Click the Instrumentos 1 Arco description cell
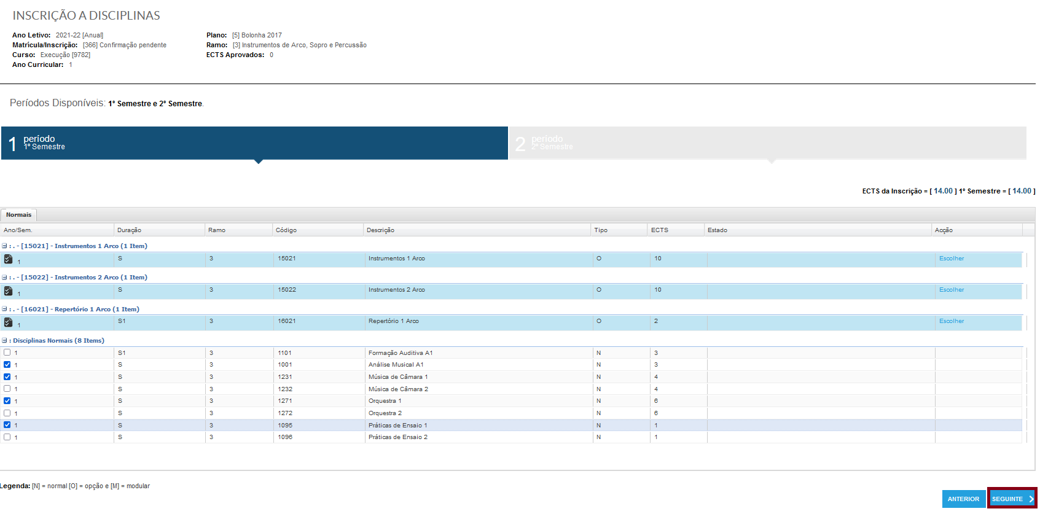 (478, 260)
